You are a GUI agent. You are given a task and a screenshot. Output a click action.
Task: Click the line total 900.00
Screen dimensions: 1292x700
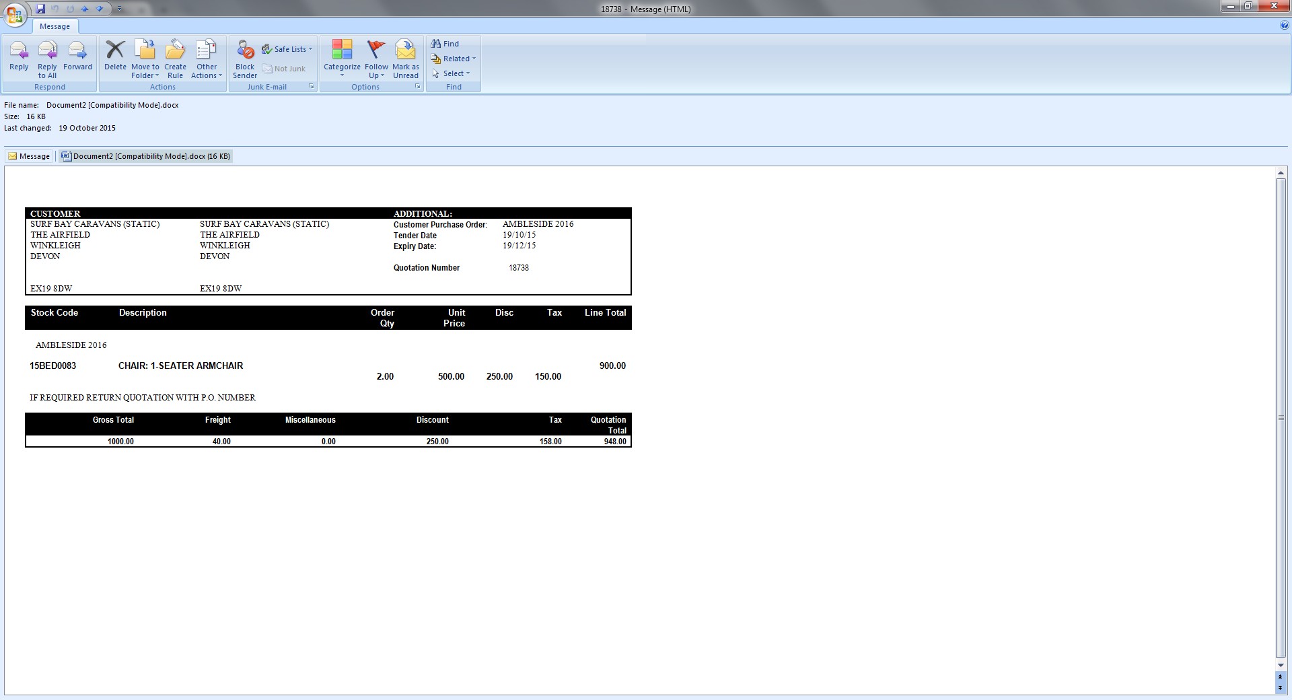[x=612, y=365]
